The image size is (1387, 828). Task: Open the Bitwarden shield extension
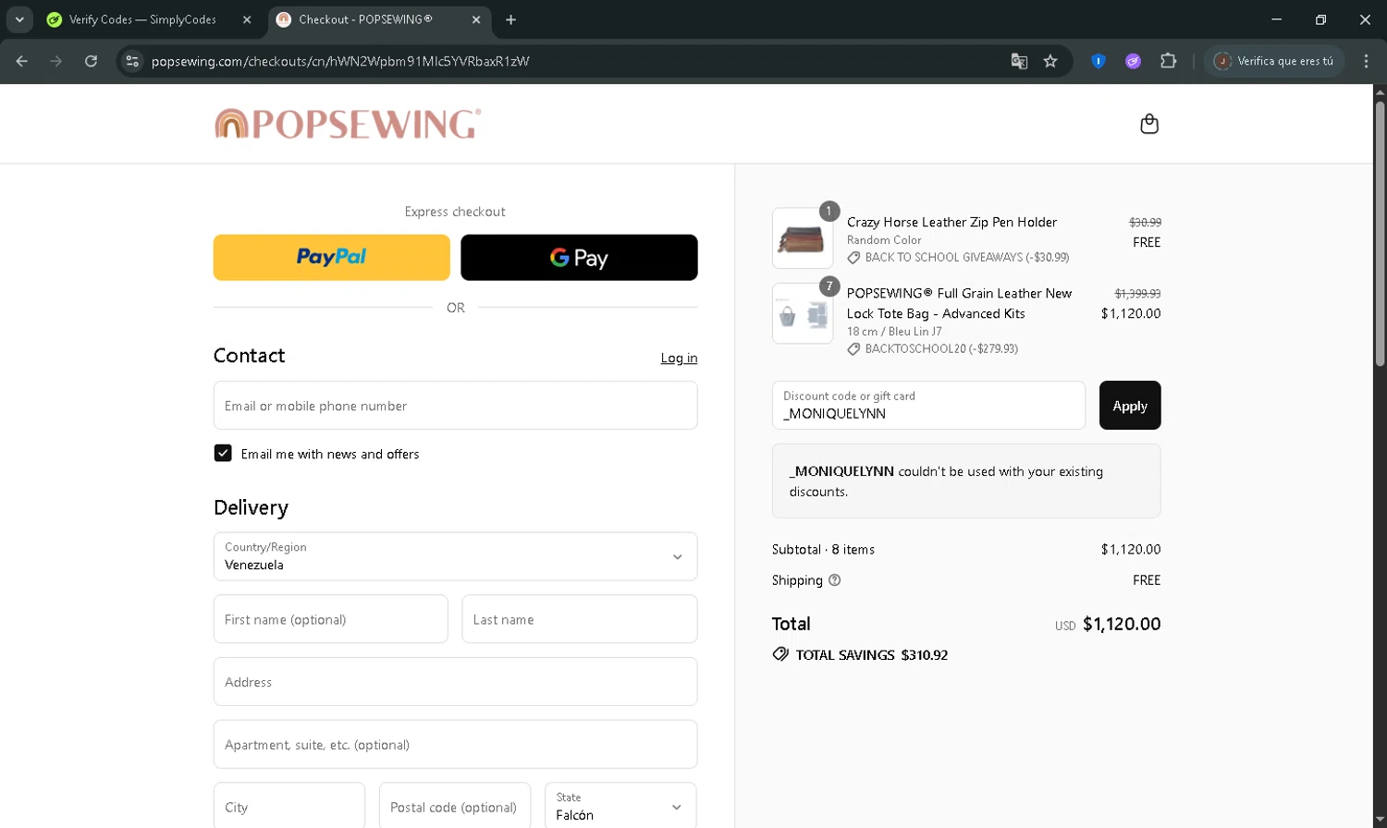pyautogui.click(x=1099, y=61)
